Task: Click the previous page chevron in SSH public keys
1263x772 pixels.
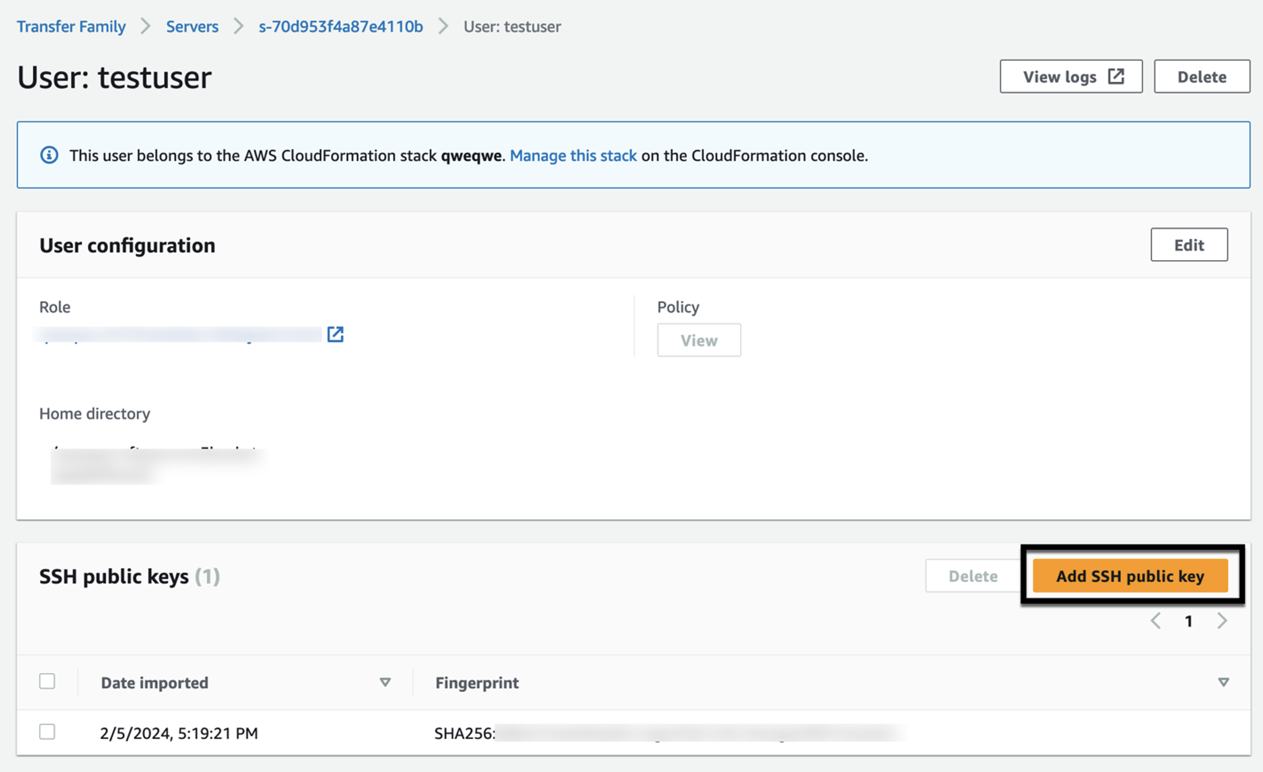Action: point(1155,621)
